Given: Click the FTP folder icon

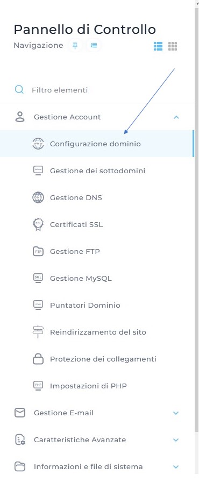Looking at the screenshot, I should pyautogui.click(x=38, y=251).
